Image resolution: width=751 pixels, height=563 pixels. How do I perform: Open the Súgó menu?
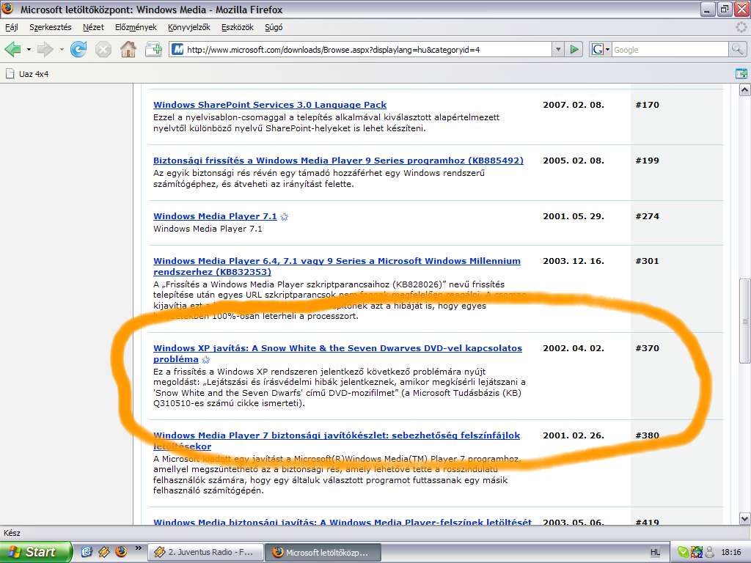pyautogui.click(x=274, y=27)
